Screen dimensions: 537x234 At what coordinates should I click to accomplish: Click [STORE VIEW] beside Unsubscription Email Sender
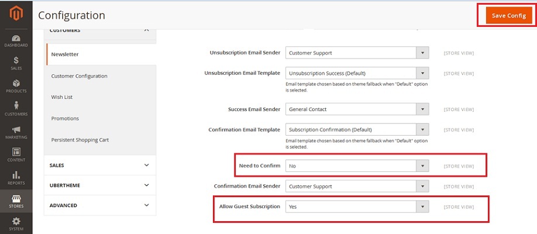[459, 53]
